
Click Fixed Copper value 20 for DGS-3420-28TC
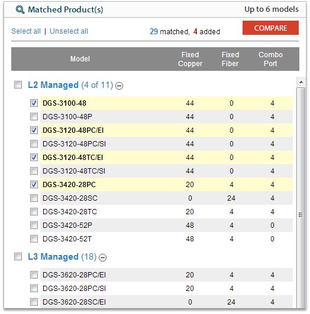(x=190, y=212)
